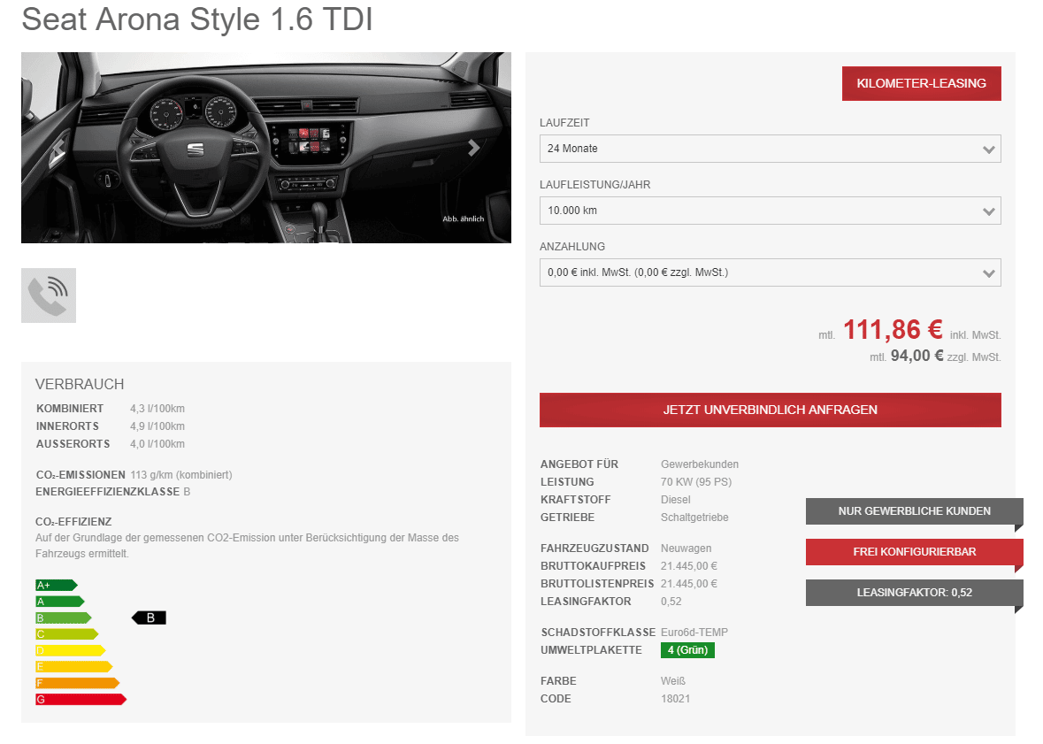Click the Leasingfaktor: 0,52 banner
This screenshot has width=1043, height=744.
pos(914,592)
